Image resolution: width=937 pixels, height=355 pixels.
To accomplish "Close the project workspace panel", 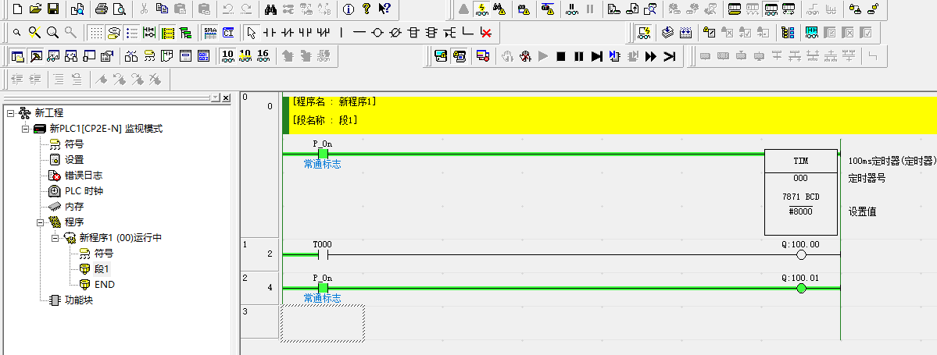I will click(x=226, y=98).
